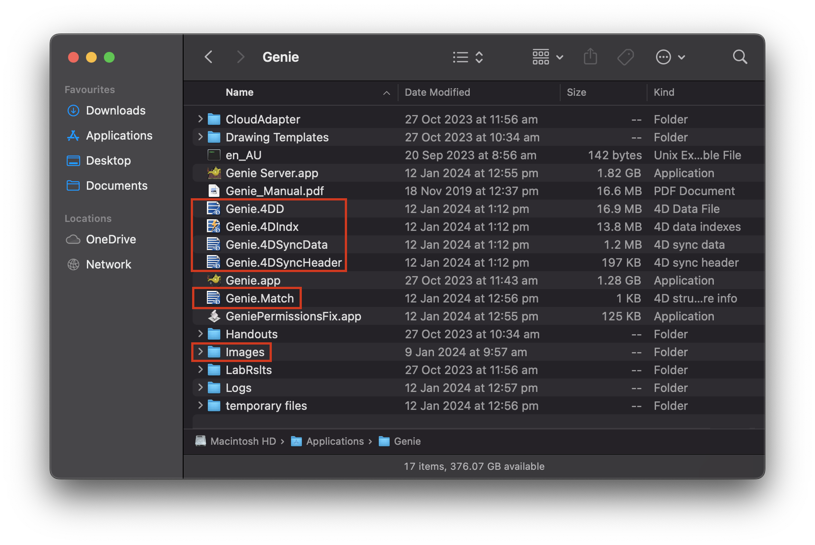Click the Forward navigation arrow
The image size is (815, 545).
point(240,57)
